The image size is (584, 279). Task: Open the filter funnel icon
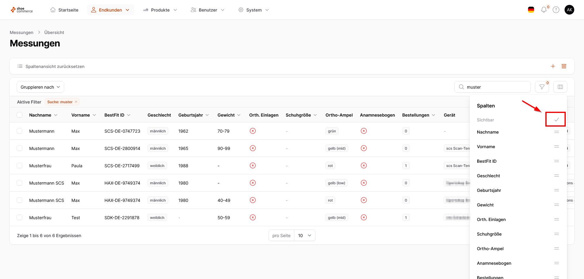click(542, 87)
